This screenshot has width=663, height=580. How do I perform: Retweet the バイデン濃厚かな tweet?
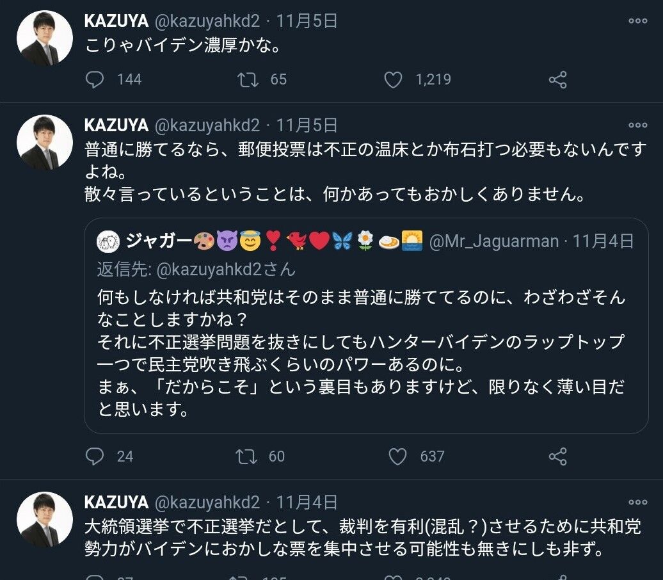pyautogui.click(x=248, y=79)
